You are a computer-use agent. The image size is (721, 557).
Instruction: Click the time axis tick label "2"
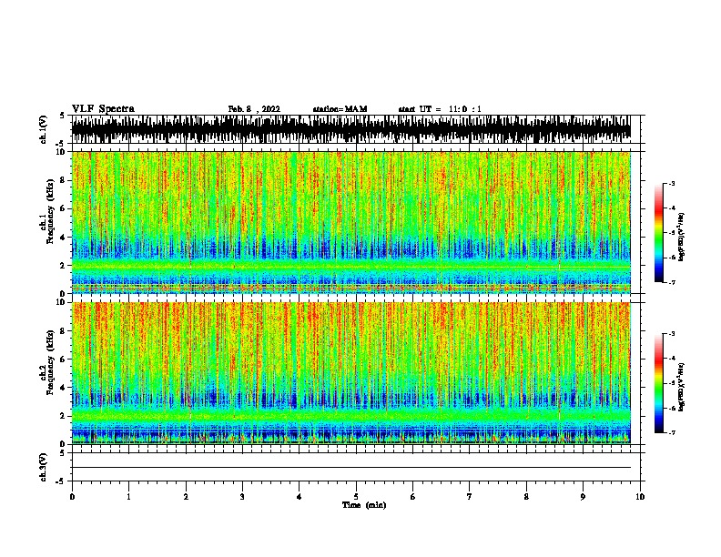(x=186, y=497)
